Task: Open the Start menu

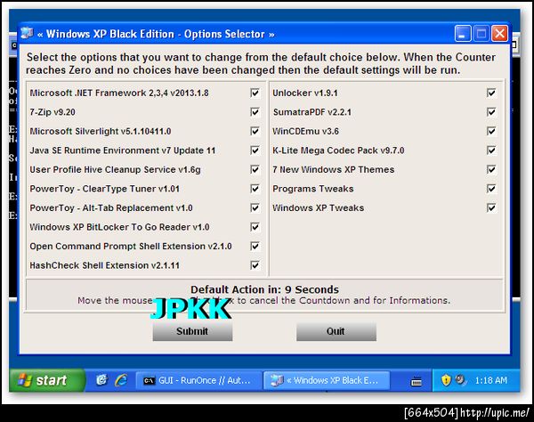Action: [46, 380]
